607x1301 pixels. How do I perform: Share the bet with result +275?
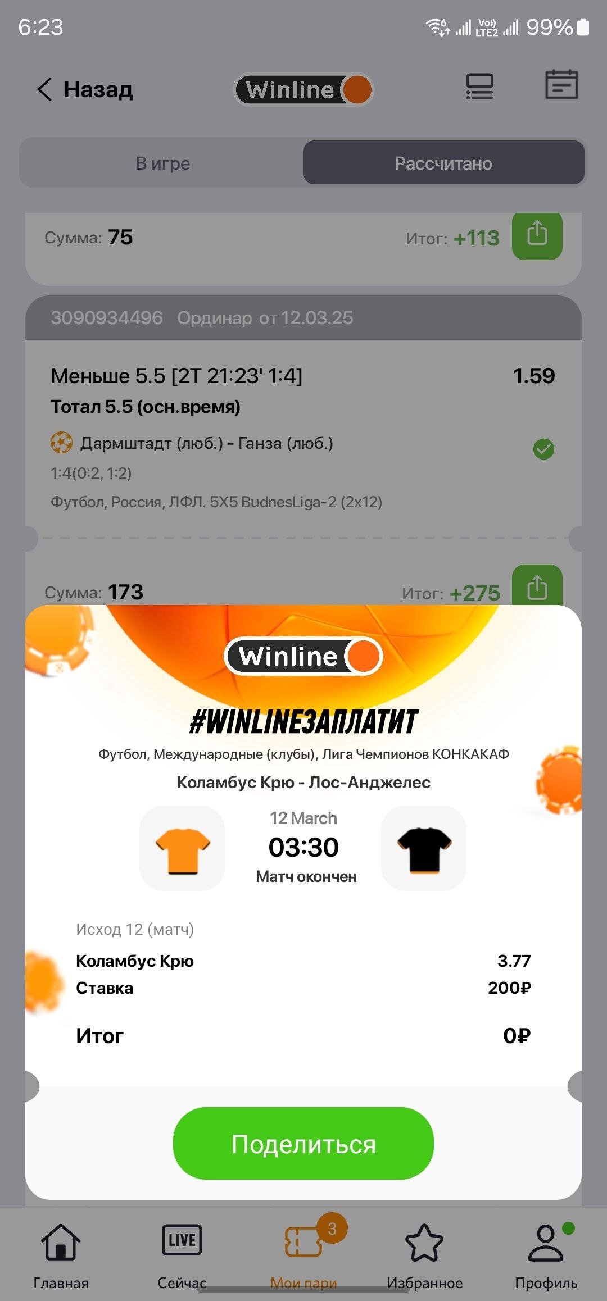click(x=537, y=585)
